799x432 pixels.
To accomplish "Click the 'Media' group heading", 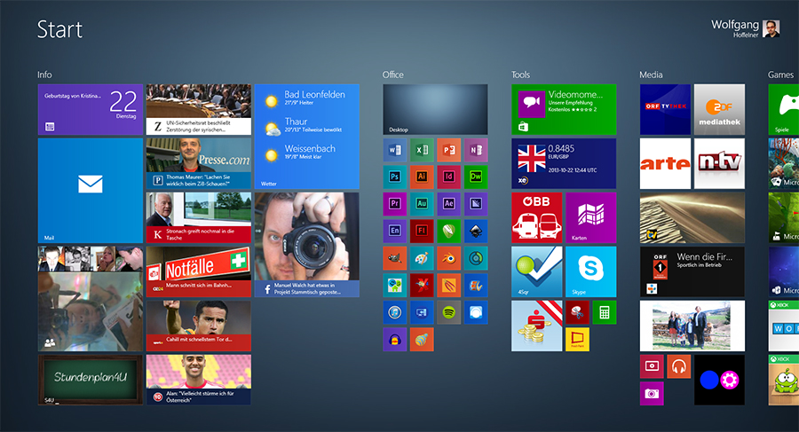I will pos(652,75).
